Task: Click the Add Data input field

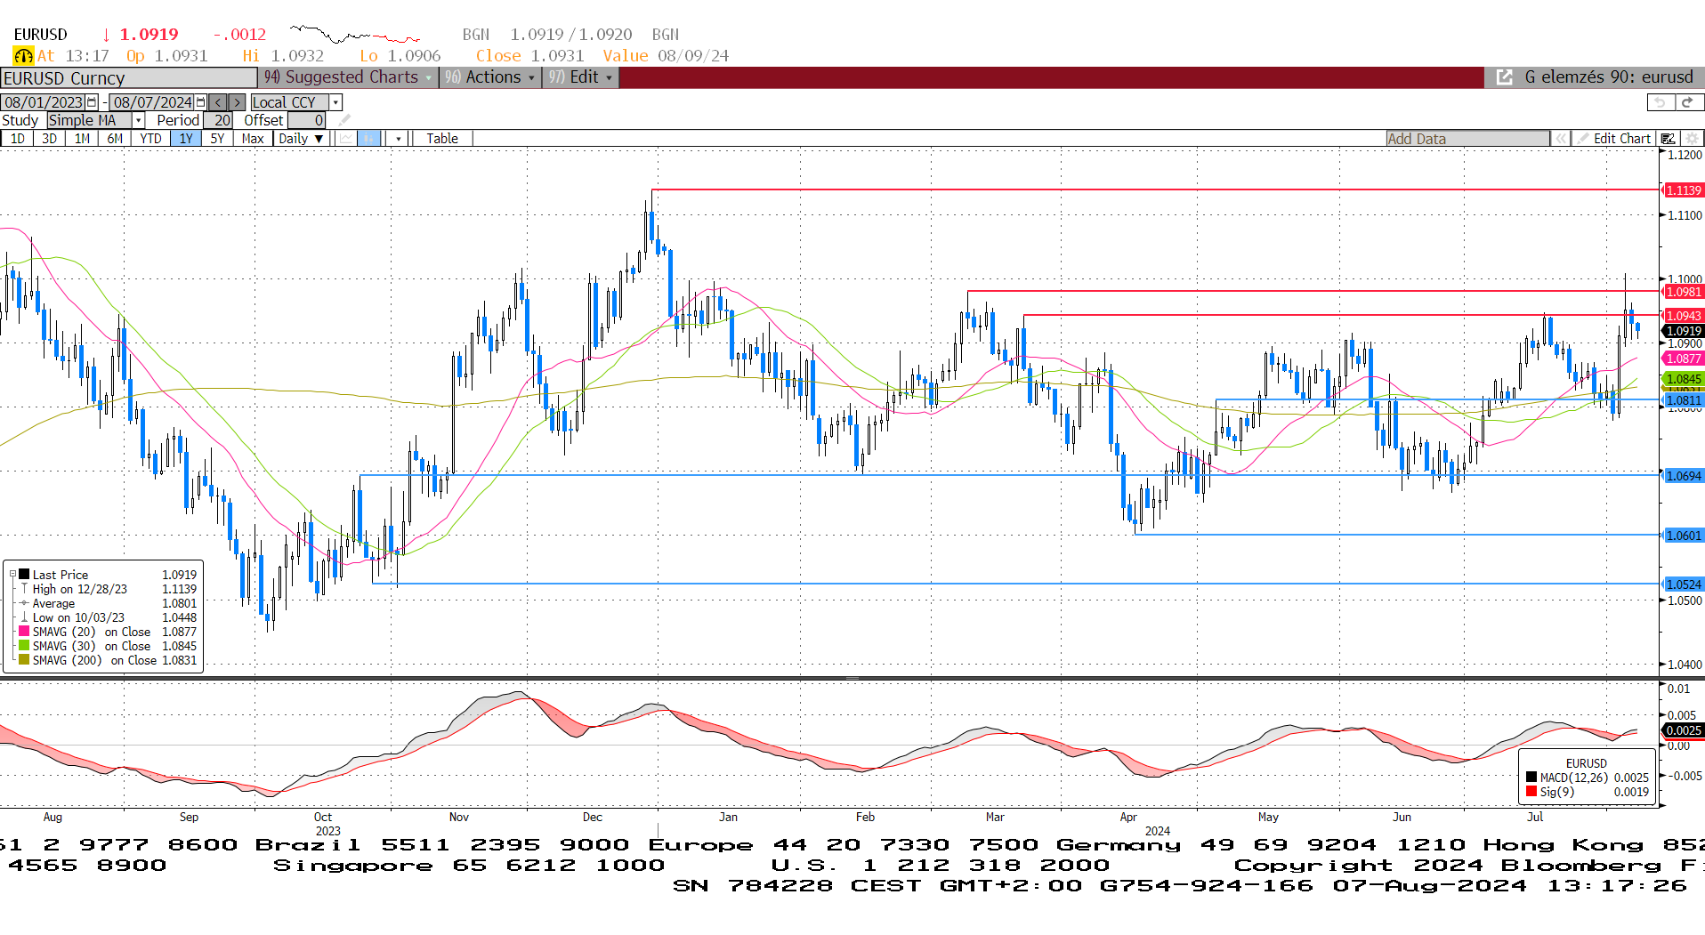Action: coord(1467,139)
